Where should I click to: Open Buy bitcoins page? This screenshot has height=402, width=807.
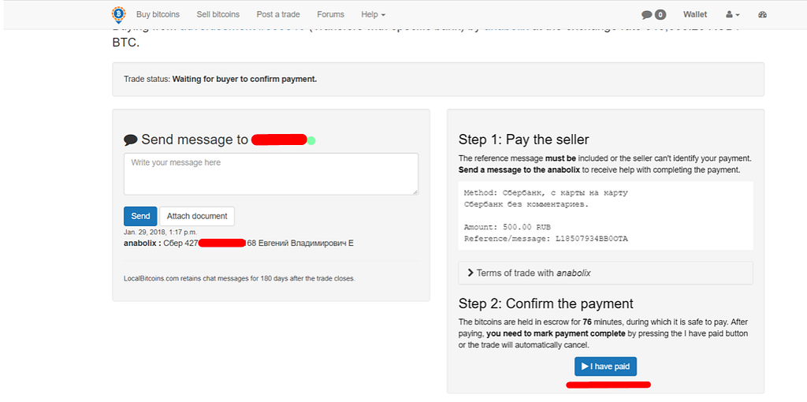click(158, 14)
